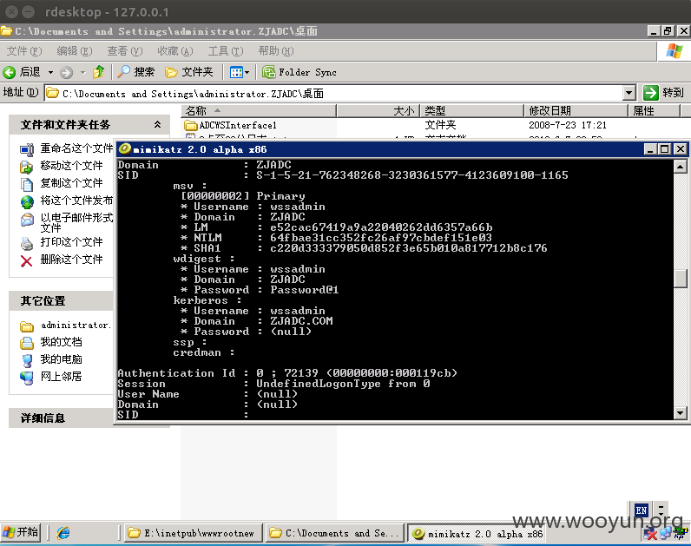Click the EN language bar indicator

pos(642,510)
